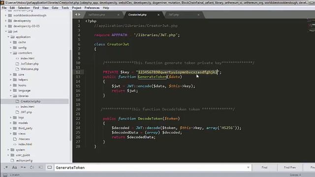Open the .htaccess file
This screenshot has height=177, width=315.
[x=24, y=139]
